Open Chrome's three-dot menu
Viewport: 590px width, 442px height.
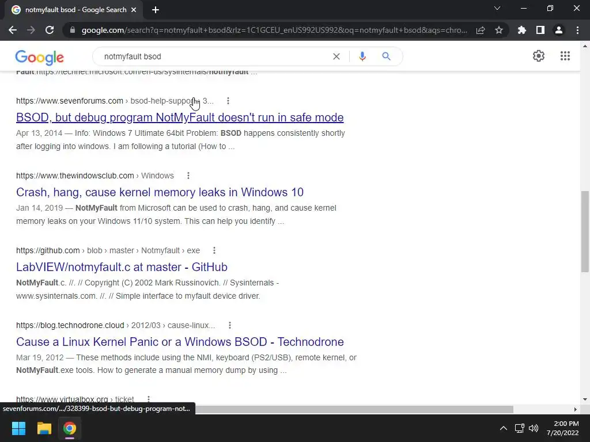click(x=577, y=30)
